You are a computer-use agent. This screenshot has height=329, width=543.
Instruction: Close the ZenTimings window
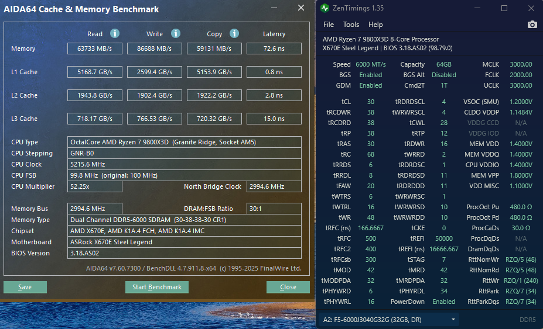point(531,8)
